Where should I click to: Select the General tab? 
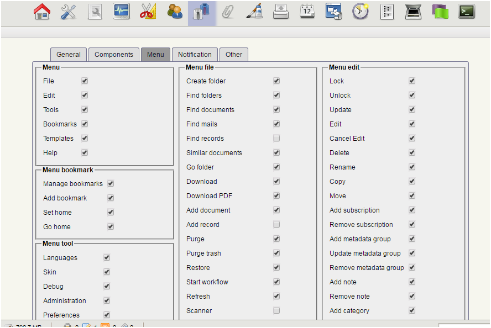[x=69, y=54]
